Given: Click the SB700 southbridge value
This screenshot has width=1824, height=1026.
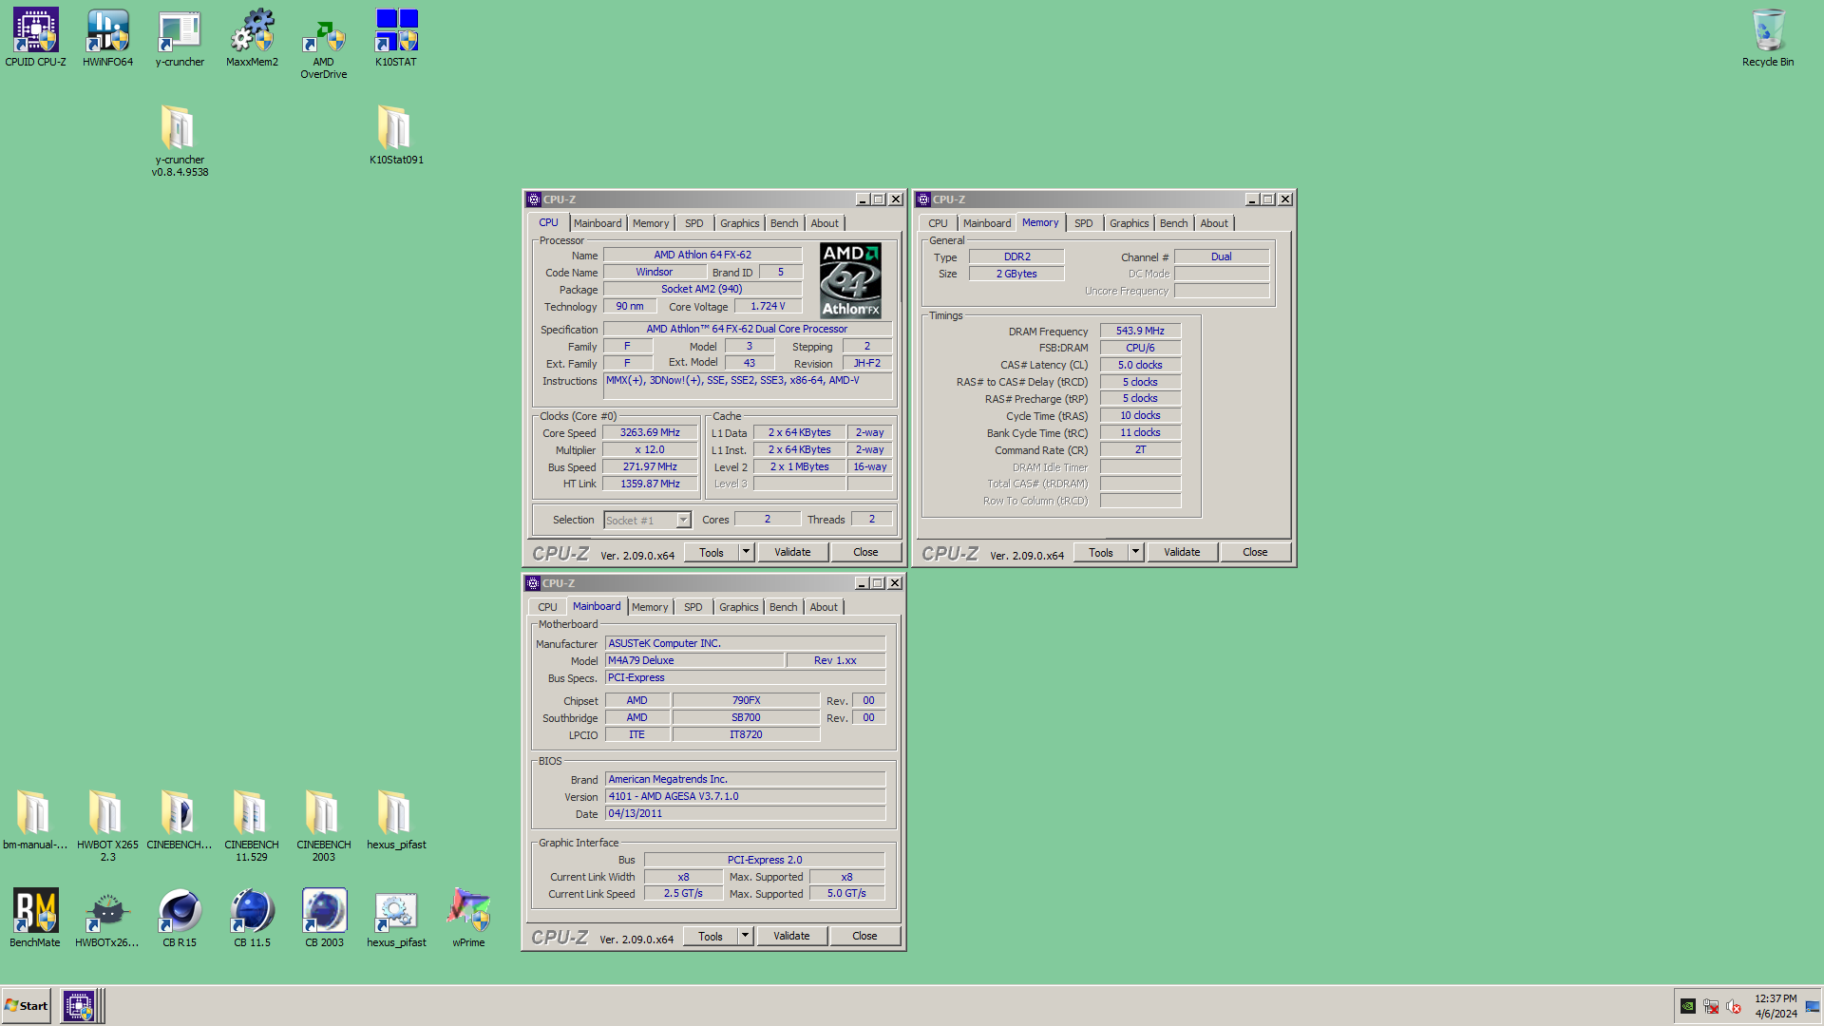Looking at the screenshot, I should (x=746, y=717).
